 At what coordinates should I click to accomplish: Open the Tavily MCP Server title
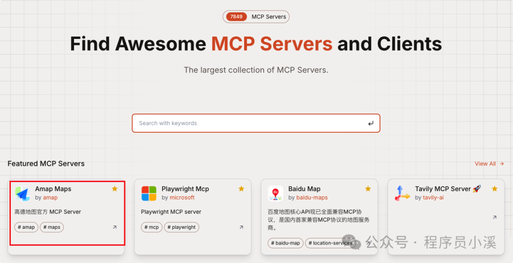tap(448, 189)
